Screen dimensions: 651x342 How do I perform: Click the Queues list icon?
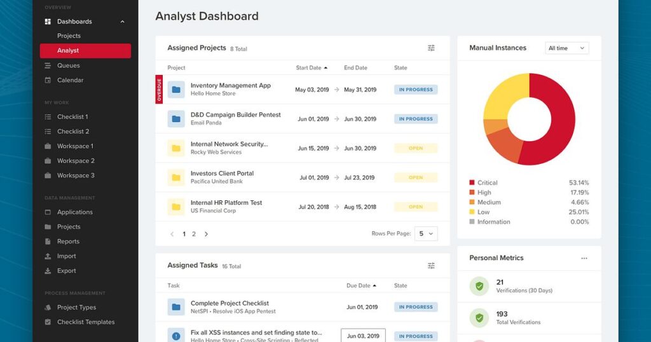pyautogui.click(x=48, y=65)
